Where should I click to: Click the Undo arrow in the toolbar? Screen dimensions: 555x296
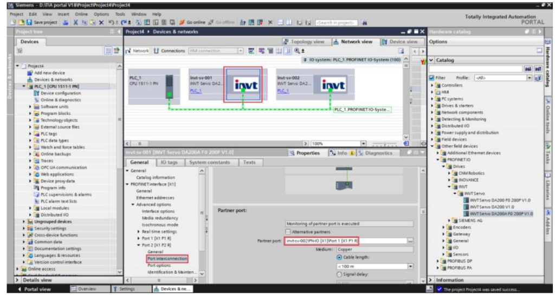[111, 22]
